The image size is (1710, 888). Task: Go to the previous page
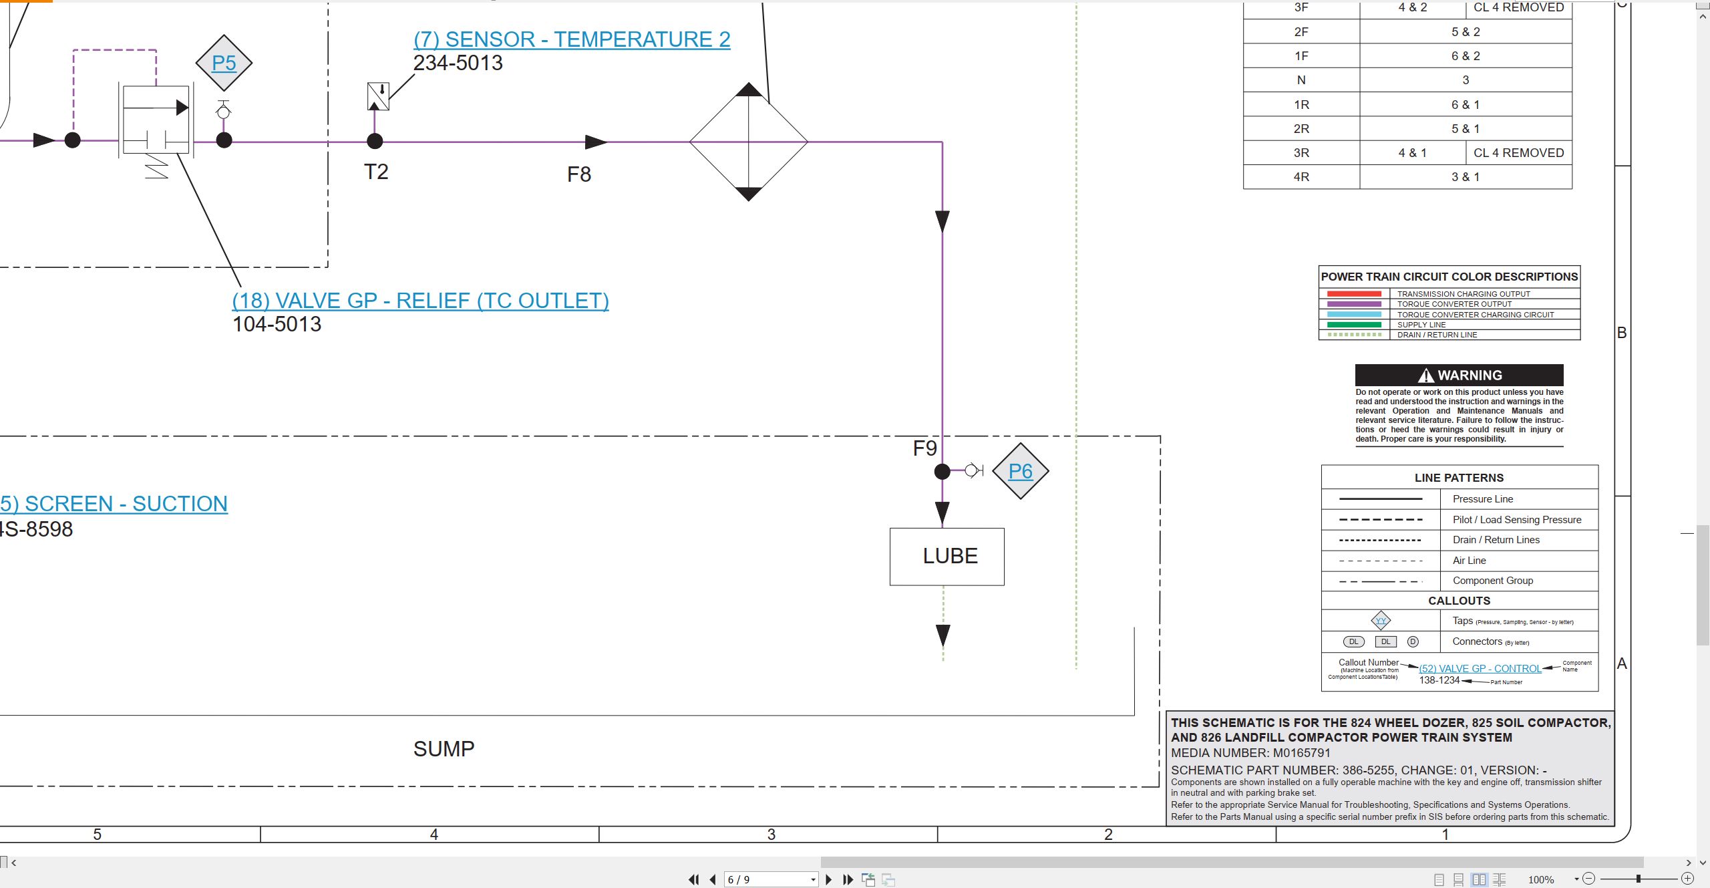click(713, 879)
